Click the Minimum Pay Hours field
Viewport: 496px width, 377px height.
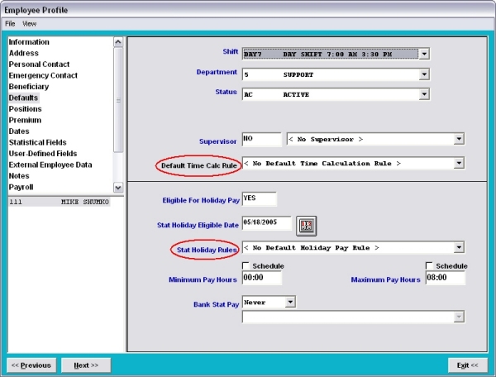pyautogui.click(x=261, y=278)
